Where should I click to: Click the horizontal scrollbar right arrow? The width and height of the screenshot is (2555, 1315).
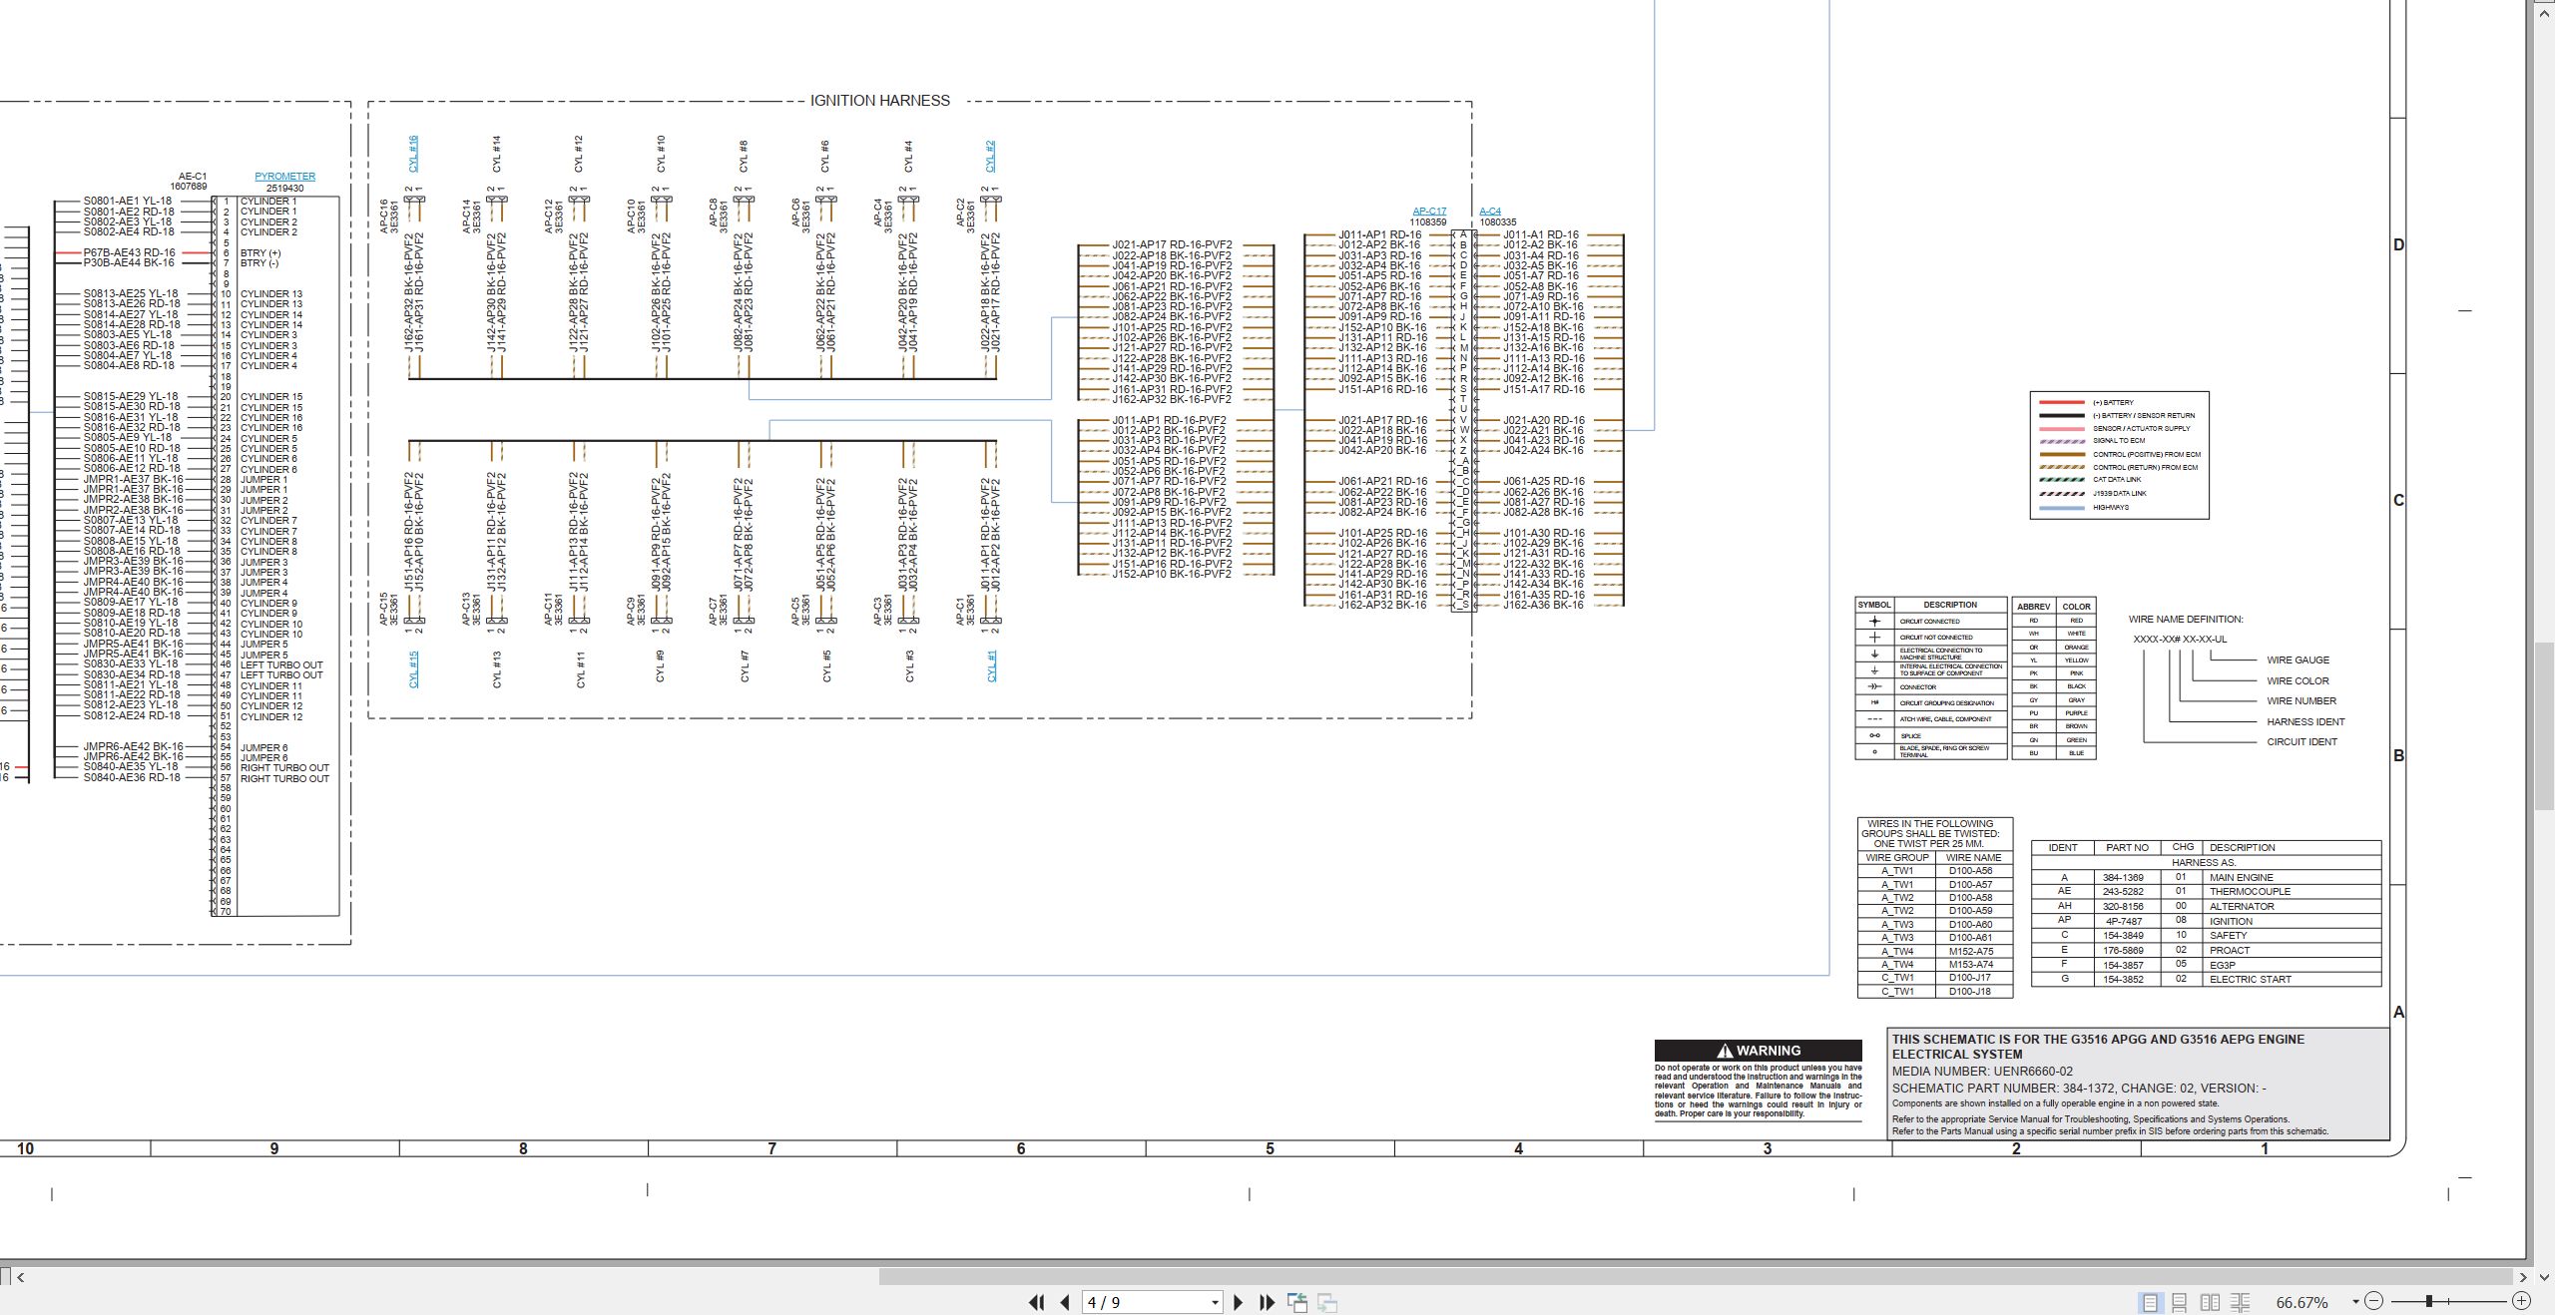2523,1277
